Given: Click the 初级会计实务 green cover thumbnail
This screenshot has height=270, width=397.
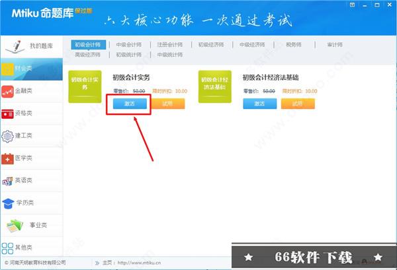Looking at the screenshot, I should click(x=85, y=86).
